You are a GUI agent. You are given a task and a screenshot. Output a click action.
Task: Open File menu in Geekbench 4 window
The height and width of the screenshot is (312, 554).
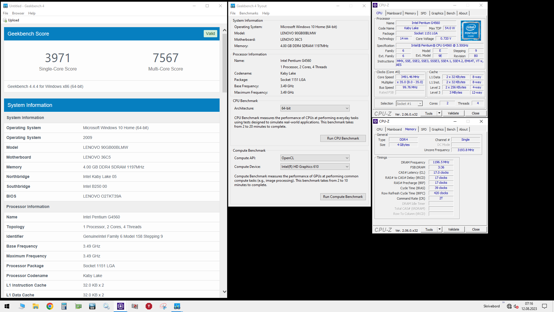coord(5,13)
